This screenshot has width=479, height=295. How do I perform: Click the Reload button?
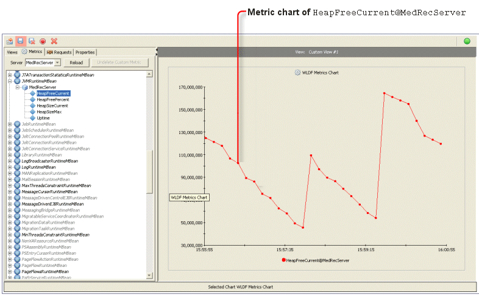pos(76,63)
